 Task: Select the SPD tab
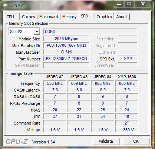click(86, 16)
